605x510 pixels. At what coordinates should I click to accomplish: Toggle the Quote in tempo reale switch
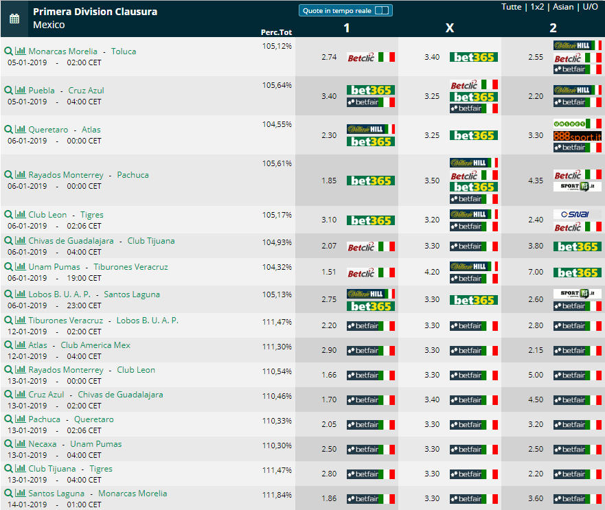382,11
